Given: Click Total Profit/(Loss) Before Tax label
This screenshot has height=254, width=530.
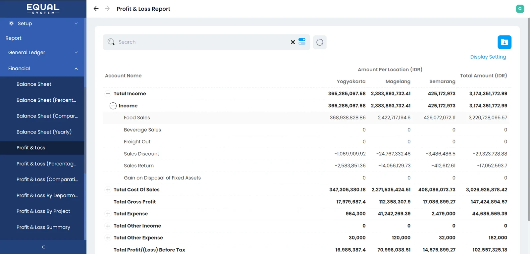Looking at the screenshot, I should click(149, 250).
